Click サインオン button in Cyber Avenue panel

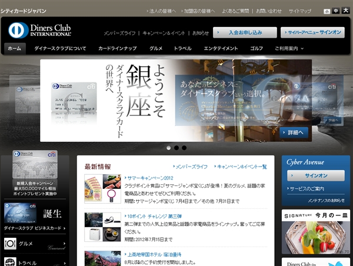[316, 176]
